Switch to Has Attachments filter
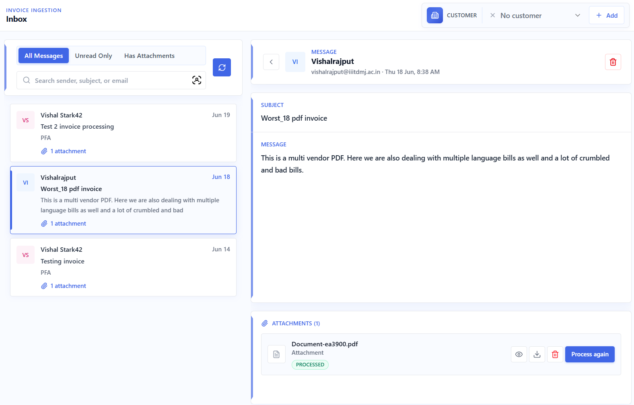This screenshot has width=634, height=405. (x=149, y=56)
